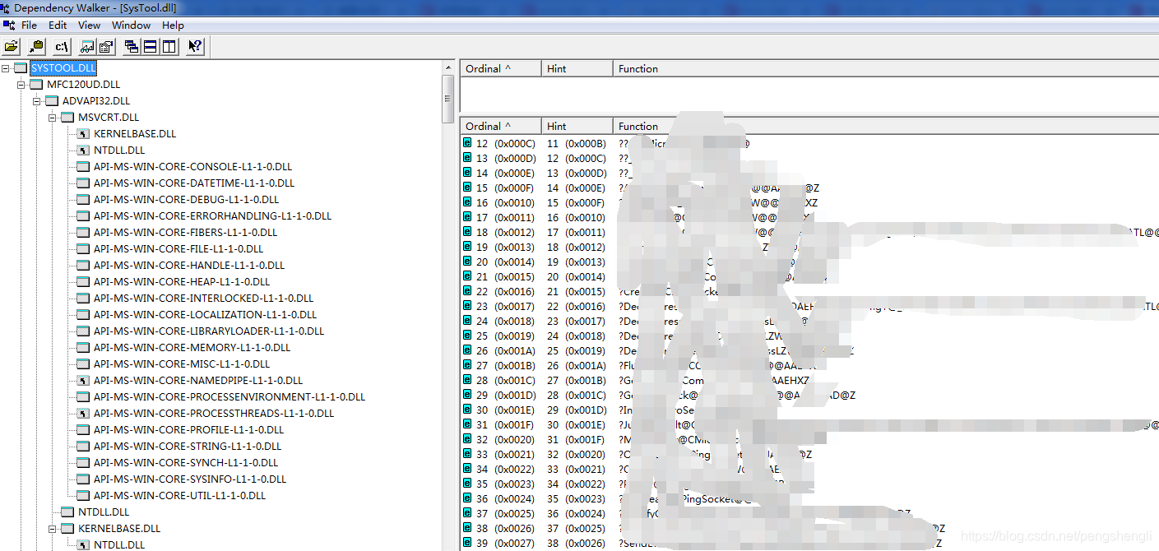
Task: Select API-MS-WIN-CORE-MEMORY-L1-1-0.DLL in tree
Action: 192,348
